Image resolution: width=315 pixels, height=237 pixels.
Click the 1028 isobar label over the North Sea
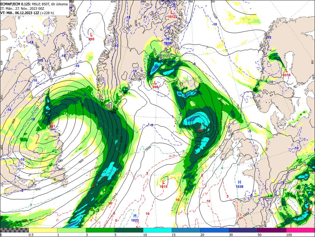coord(259,125)
